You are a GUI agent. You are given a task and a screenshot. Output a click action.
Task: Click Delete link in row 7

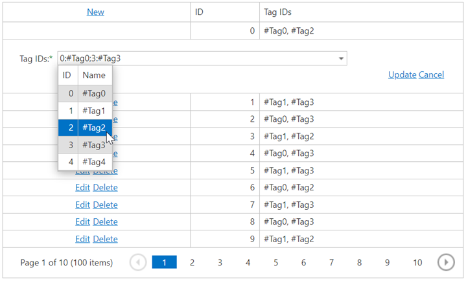tap(105, 205)
